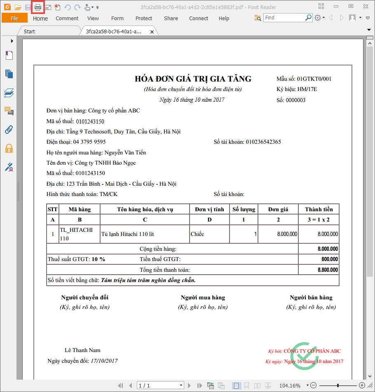
Task: Click the zoom slider handle
Action: coord(338,385)
